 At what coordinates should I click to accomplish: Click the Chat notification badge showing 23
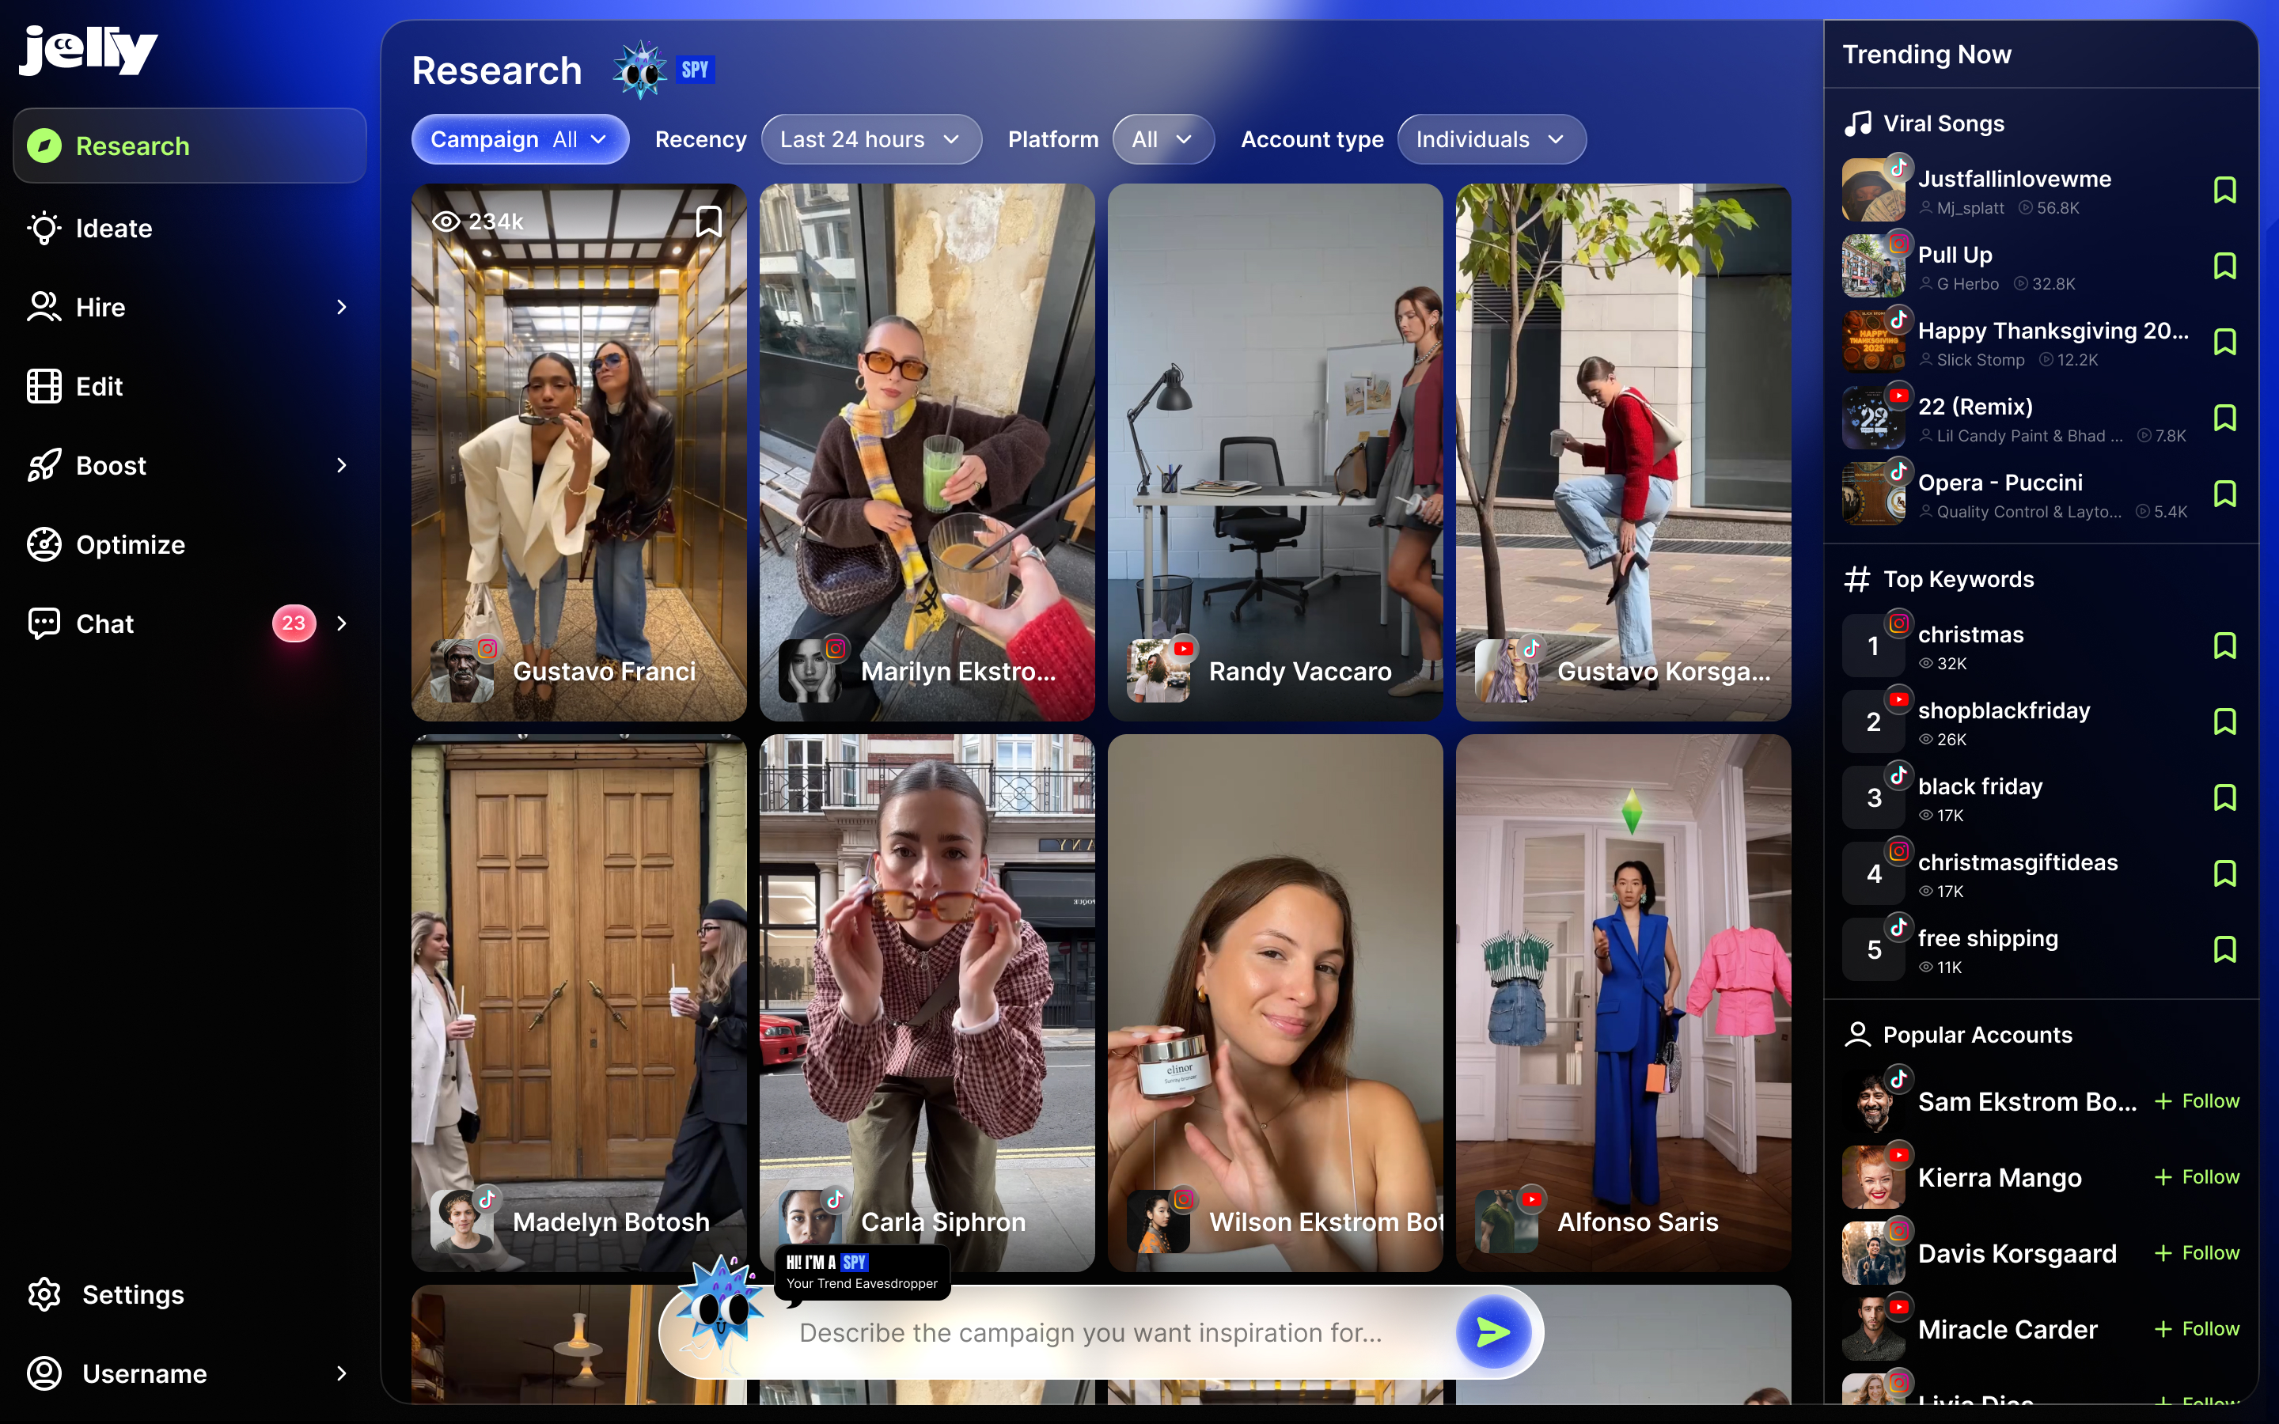click(x=294, y=623)
